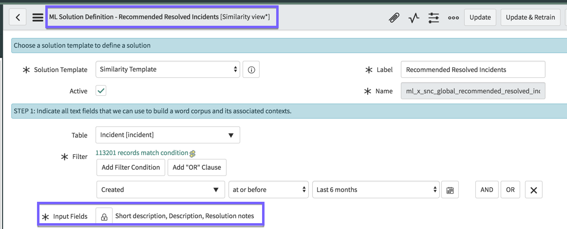Select the read-only Name field
The height and width of the screenshot is (229, 567).
click(x=473, y=91)
